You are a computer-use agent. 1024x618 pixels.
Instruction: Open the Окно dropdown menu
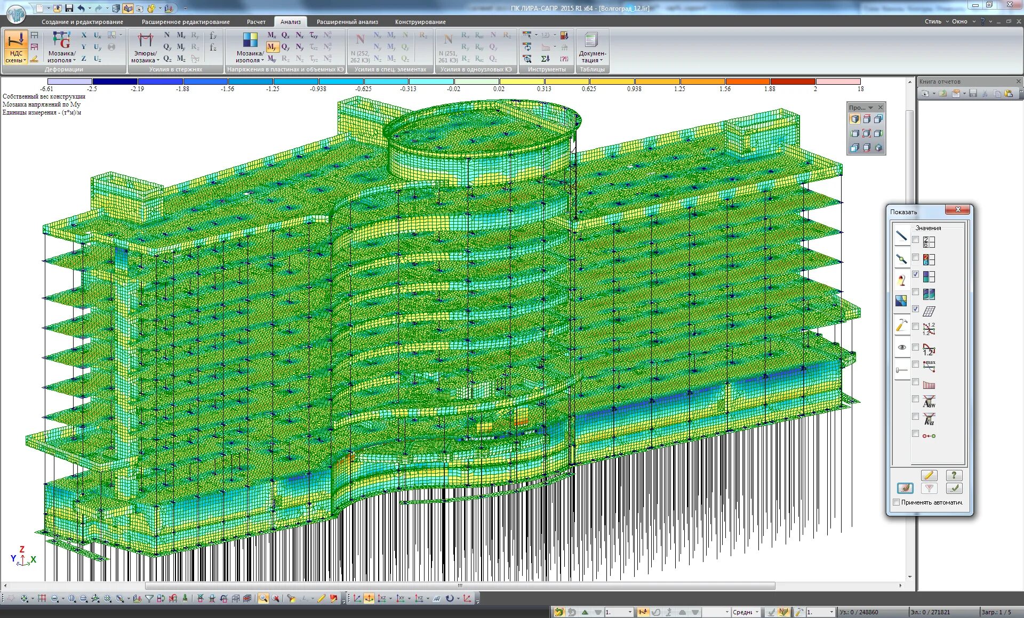[x=963, y=21]
